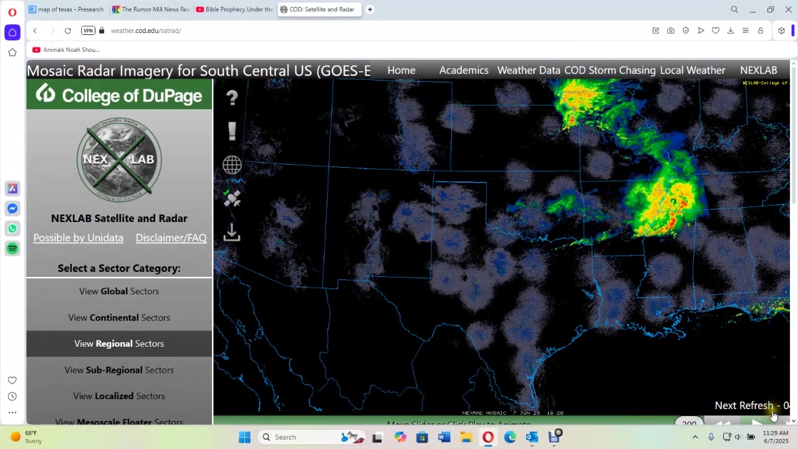Click the download image arrow icon

[x=232, y=233]
